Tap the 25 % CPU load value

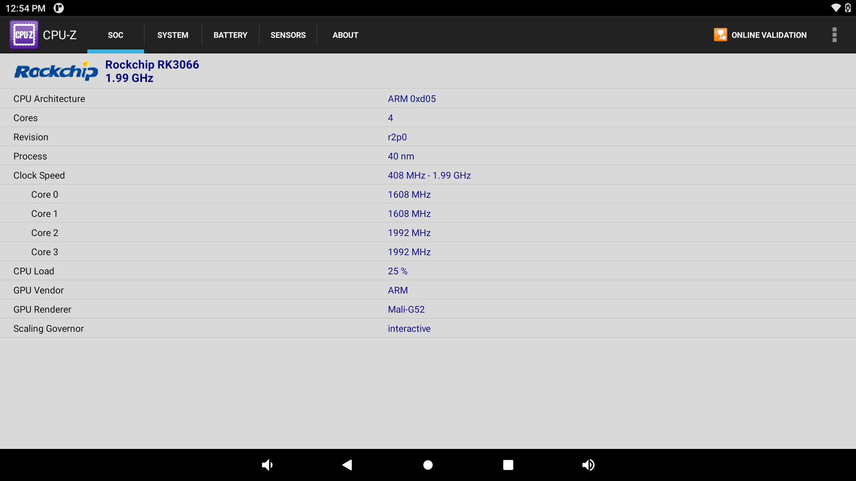(398, 271)
